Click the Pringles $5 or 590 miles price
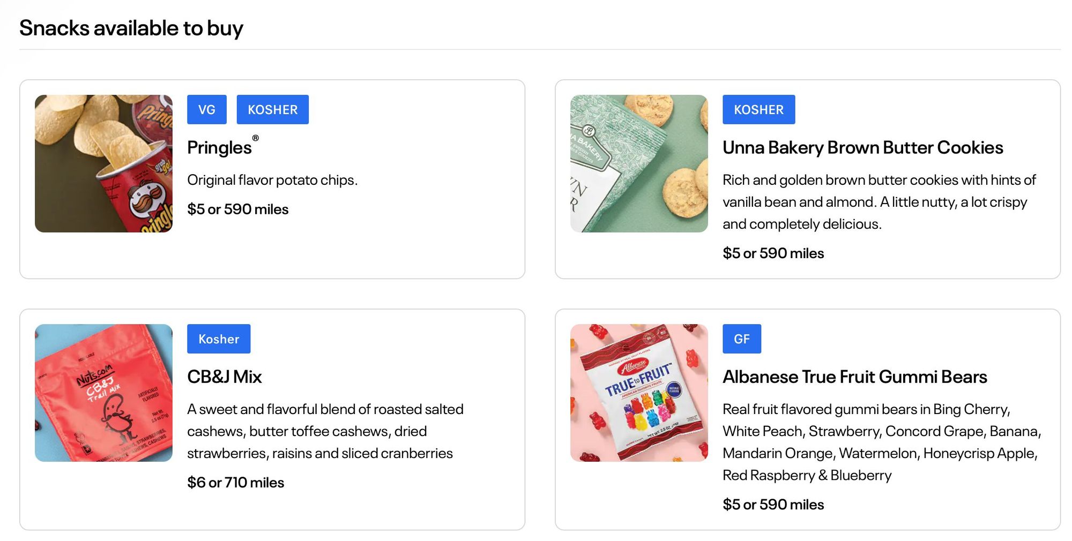The width and height of the screenshot is (1072, 541). (x=238, y=209)
